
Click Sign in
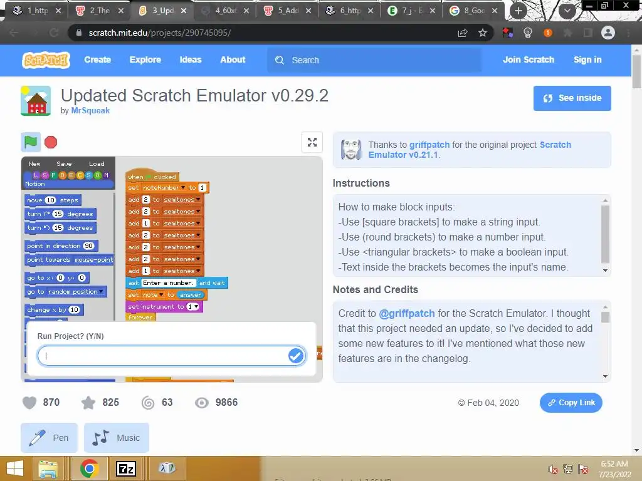pos(587,59)
